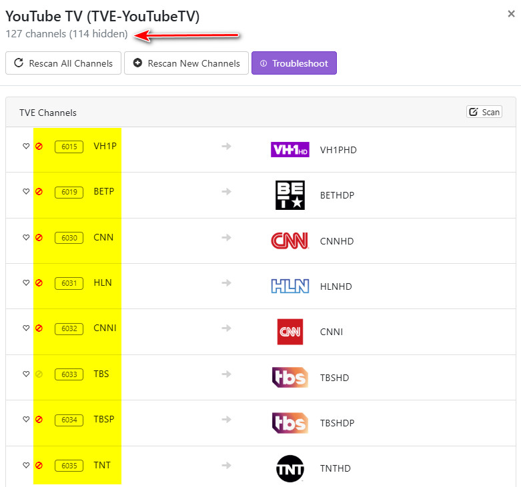Toggle hidden icon for TBSP channel
This screenshot has width=521, height=487.
click(x=39, y=420)
